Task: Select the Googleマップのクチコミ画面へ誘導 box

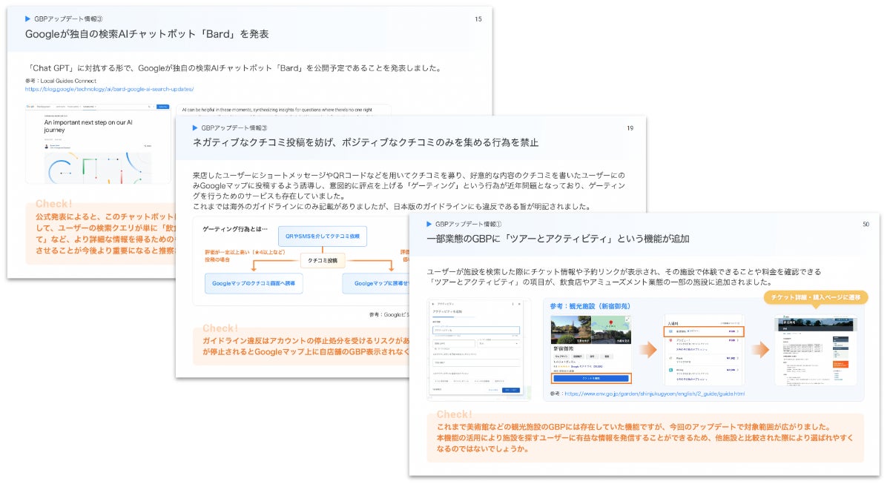Action: (254, 283)
